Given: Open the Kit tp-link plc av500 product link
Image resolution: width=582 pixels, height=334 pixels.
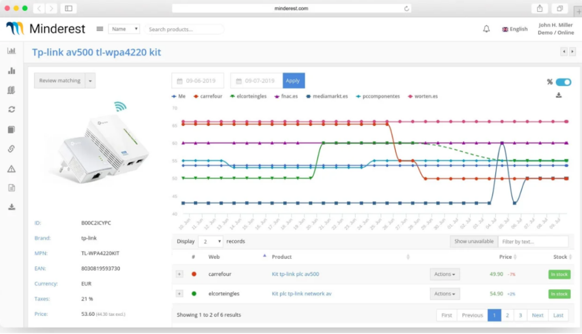Looking at the screenshot, I should [296, 274].
